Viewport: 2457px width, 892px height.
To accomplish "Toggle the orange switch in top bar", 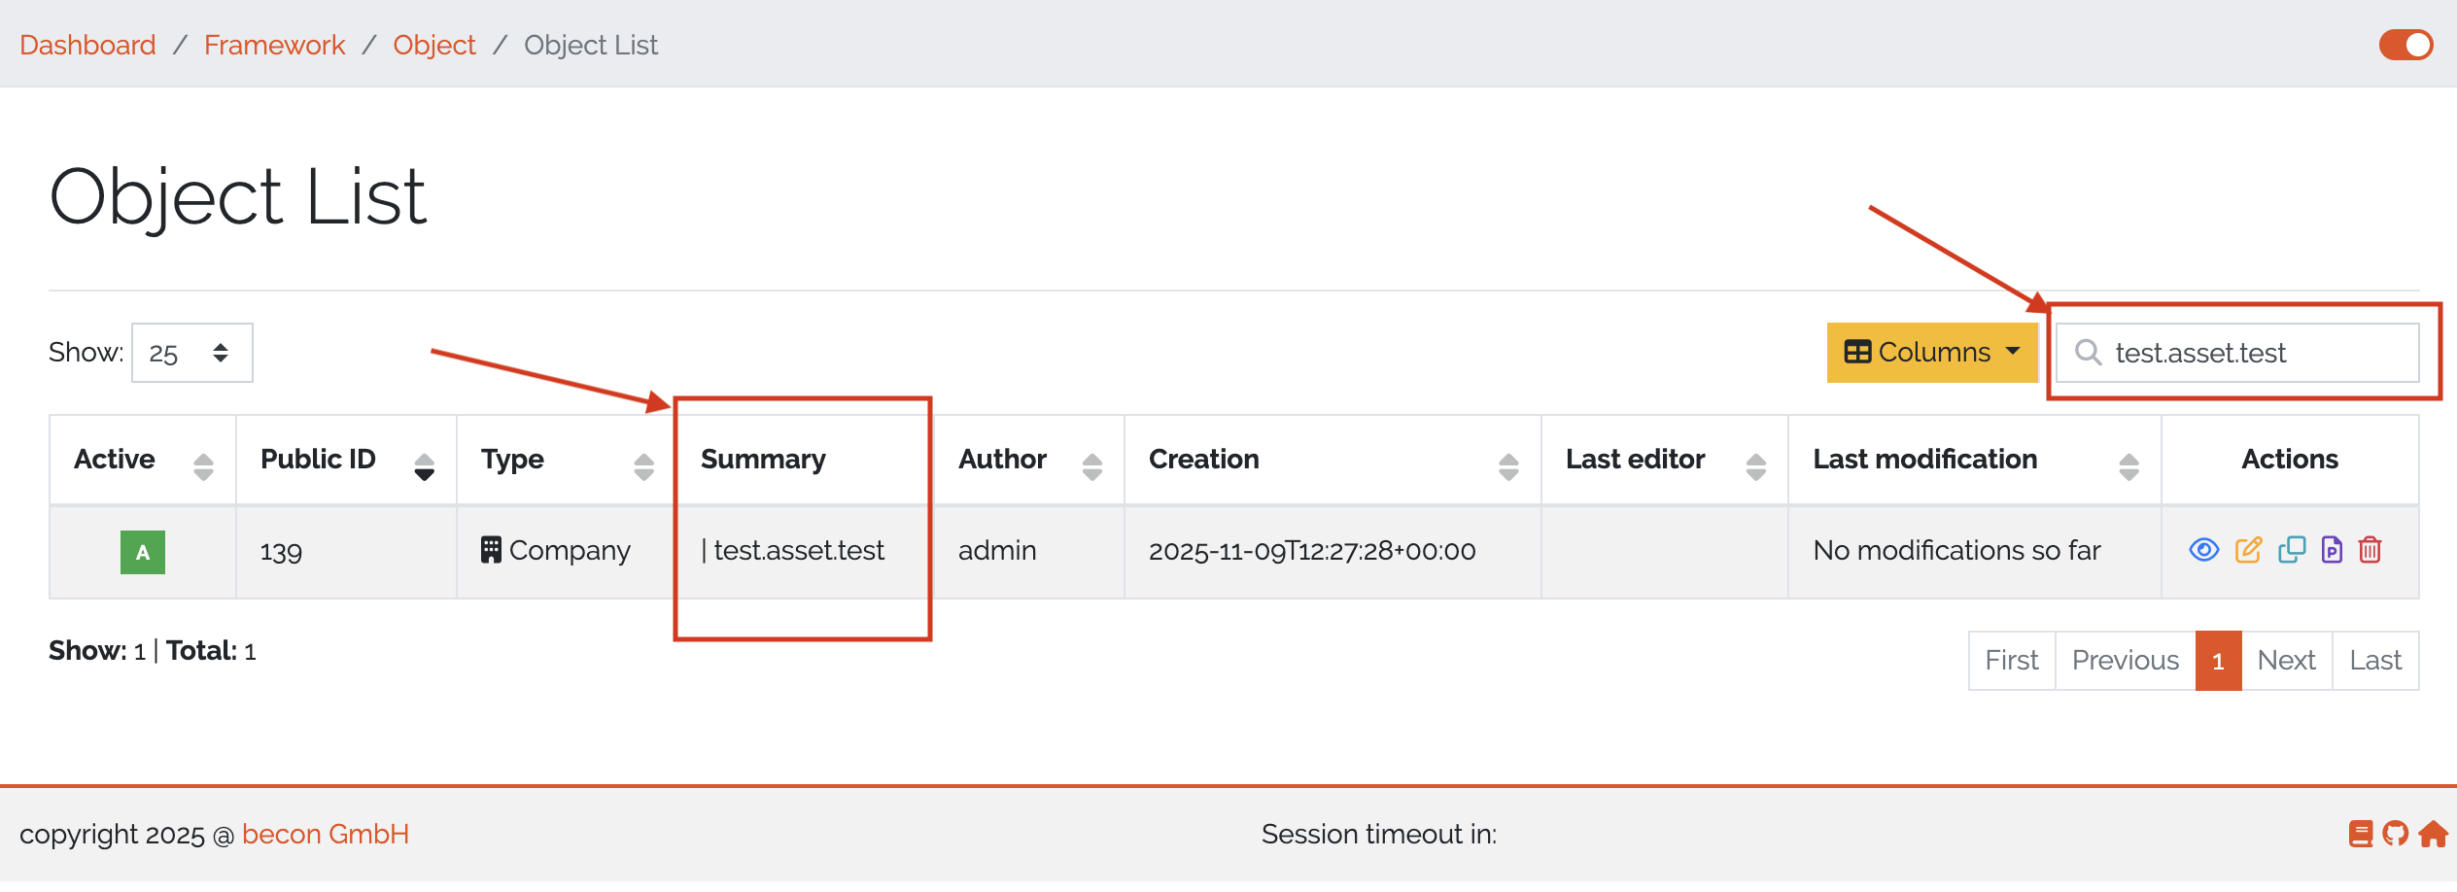I will pyautogui.click(x=2405, y=45).
